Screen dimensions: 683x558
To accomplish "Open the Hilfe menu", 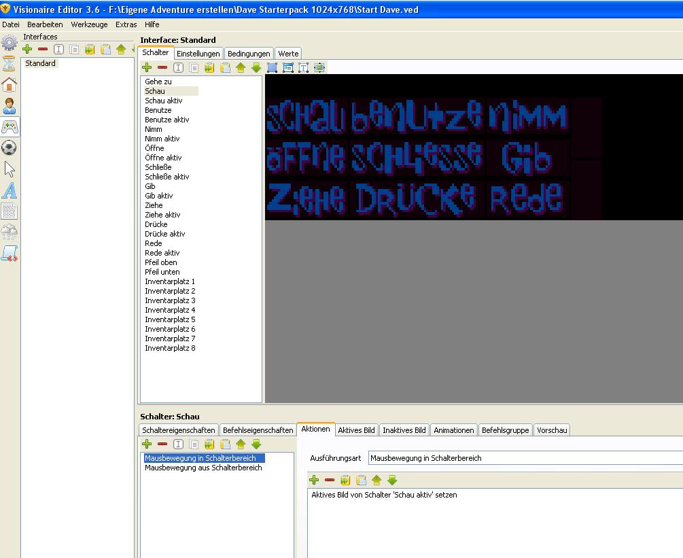I will pyautogui.click(x=152, y=24).
